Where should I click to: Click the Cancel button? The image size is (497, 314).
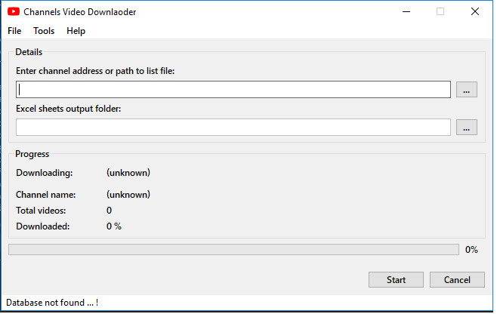pos(457,279)
